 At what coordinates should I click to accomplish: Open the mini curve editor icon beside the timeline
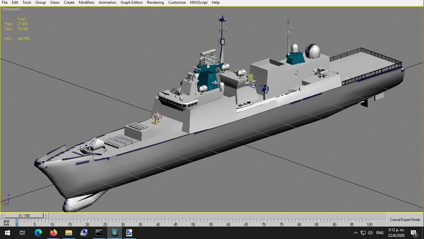[6, 223]
